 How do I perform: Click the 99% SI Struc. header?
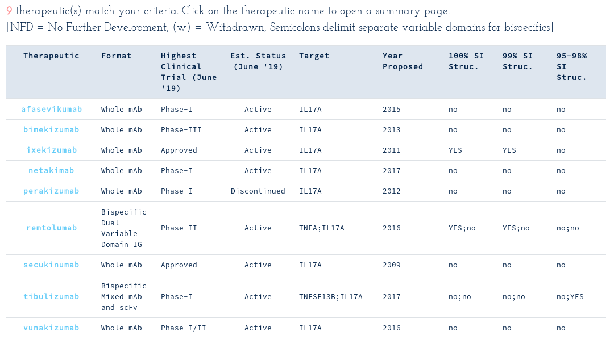(518, 61)
